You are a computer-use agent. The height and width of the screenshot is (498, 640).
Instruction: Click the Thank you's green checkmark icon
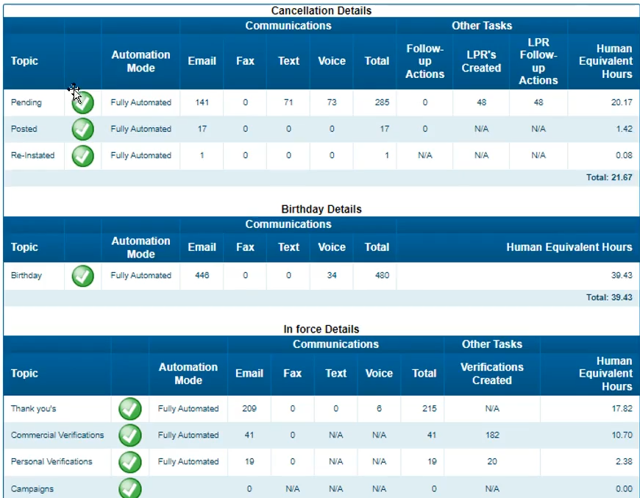130,408
